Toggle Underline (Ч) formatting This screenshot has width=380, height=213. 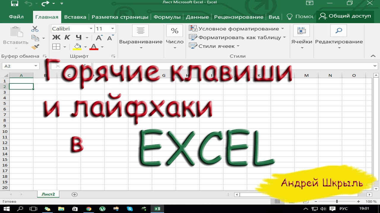coord(78,38)
